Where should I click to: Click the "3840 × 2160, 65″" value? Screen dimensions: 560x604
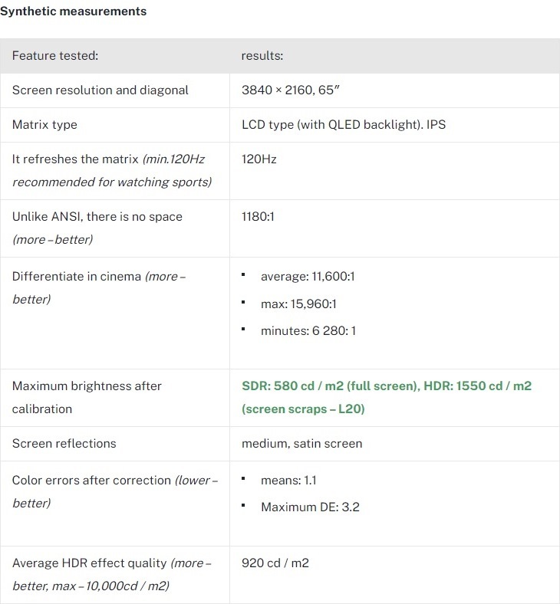point(291,90)
